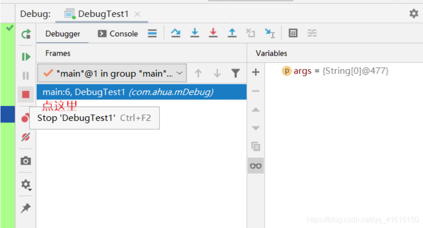Move watch up with triangle icon
The height and width of the screenshot is (228, 423).
(x=256, y=109)
